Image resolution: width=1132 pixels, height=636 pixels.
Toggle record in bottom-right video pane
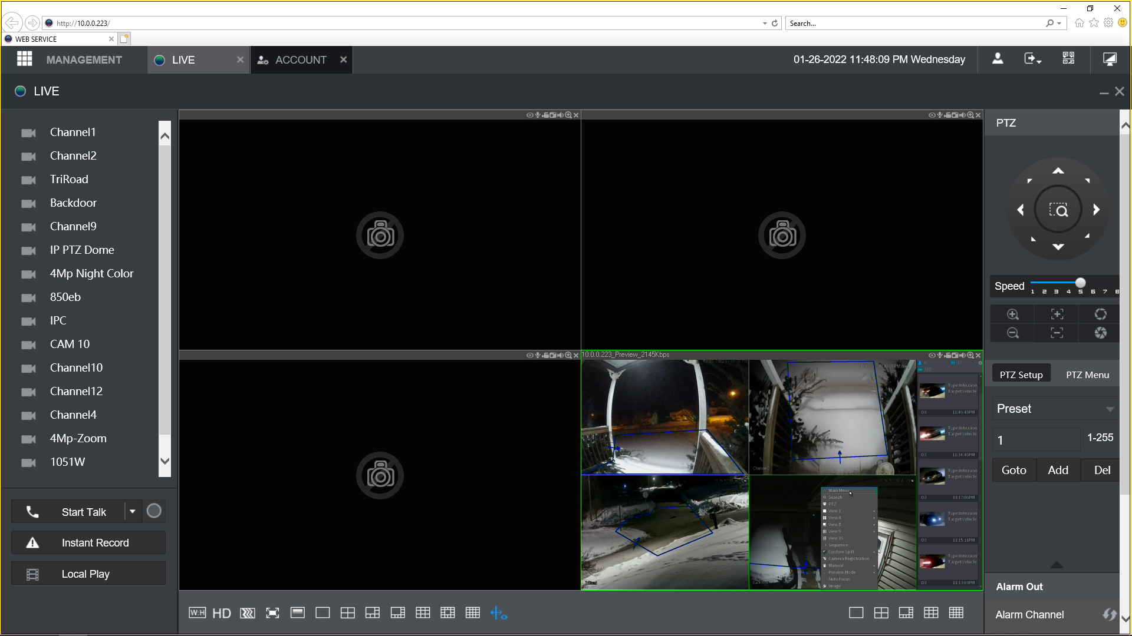pyautogui.click(x=947, y=355)
